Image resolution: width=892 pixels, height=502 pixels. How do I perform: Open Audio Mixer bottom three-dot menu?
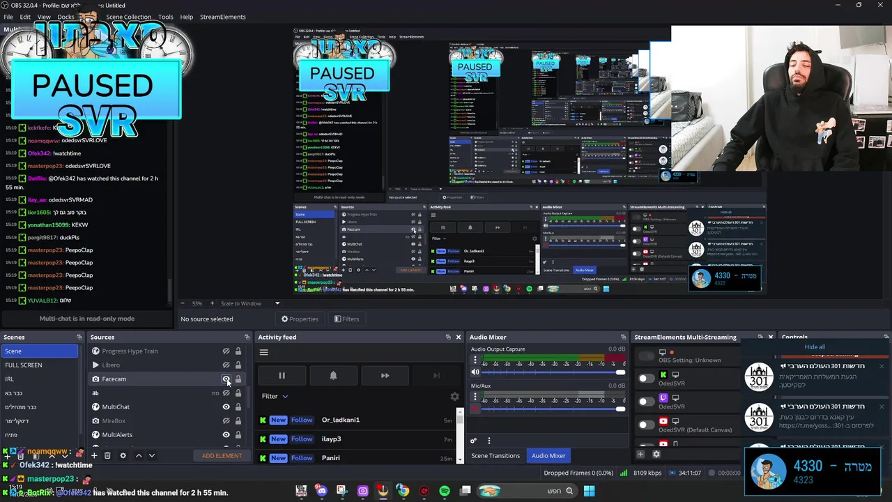click(489, 441)
